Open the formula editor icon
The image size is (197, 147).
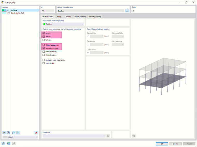[x=14, y=144]
